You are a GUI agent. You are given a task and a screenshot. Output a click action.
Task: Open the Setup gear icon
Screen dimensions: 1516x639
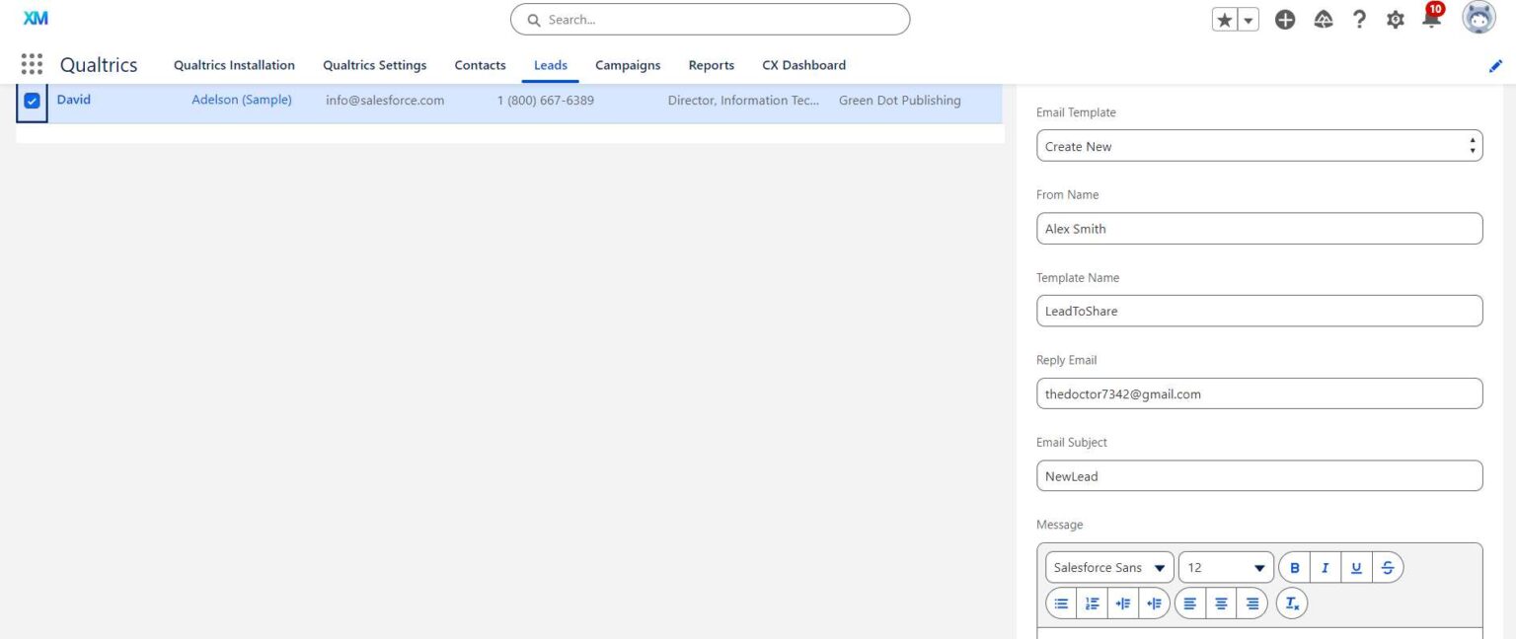tap(1395, 19)
